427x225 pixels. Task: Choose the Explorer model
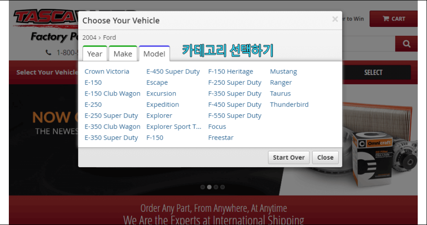coord(160,116)
